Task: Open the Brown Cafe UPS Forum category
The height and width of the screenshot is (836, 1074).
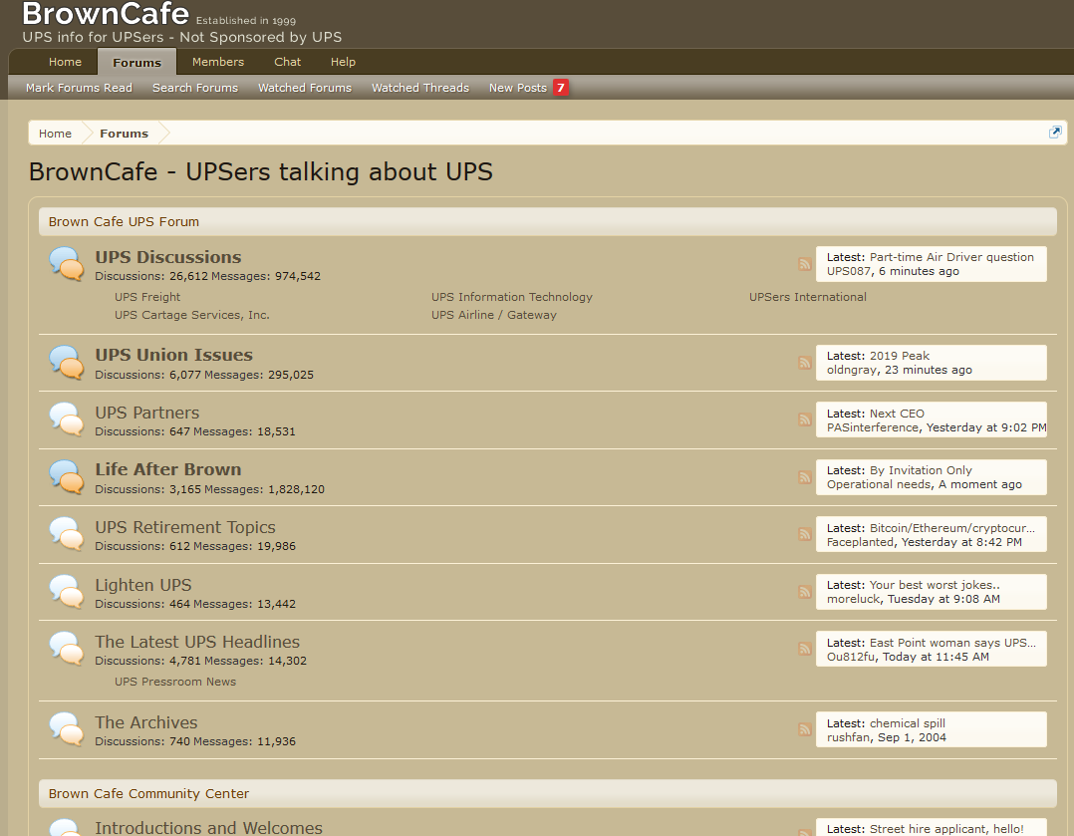Action: (x=124, y=221)
